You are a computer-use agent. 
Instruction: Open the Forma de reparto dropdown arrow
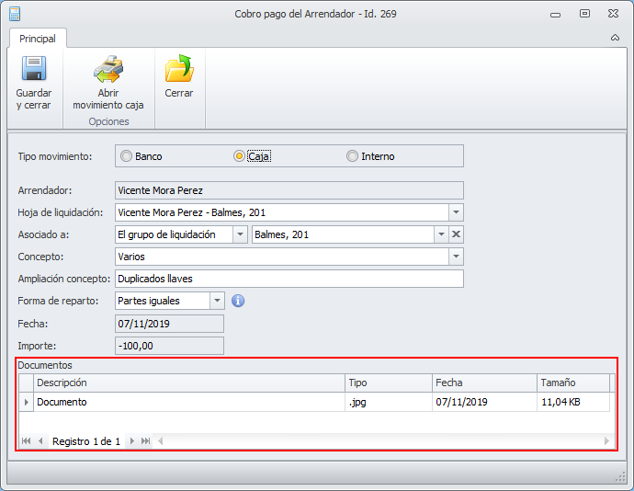coord(217,301)
